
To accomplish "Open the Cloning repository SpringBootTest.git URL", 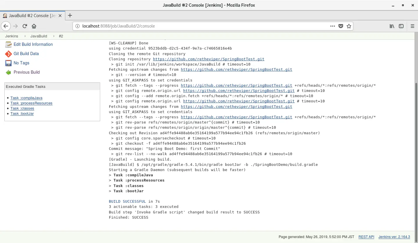I will (209, 59).
